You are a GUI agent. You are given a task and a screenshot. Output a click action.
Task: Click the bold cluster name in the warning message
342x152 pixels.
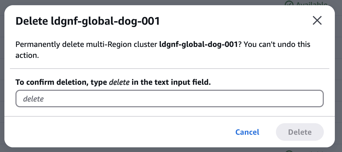click(198, 44)
